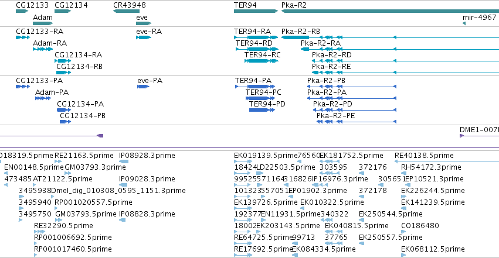Viewport: 499px width, 258px height.
Task: Click EST label RP001020557.5prime
Action: tap(94, 202)
